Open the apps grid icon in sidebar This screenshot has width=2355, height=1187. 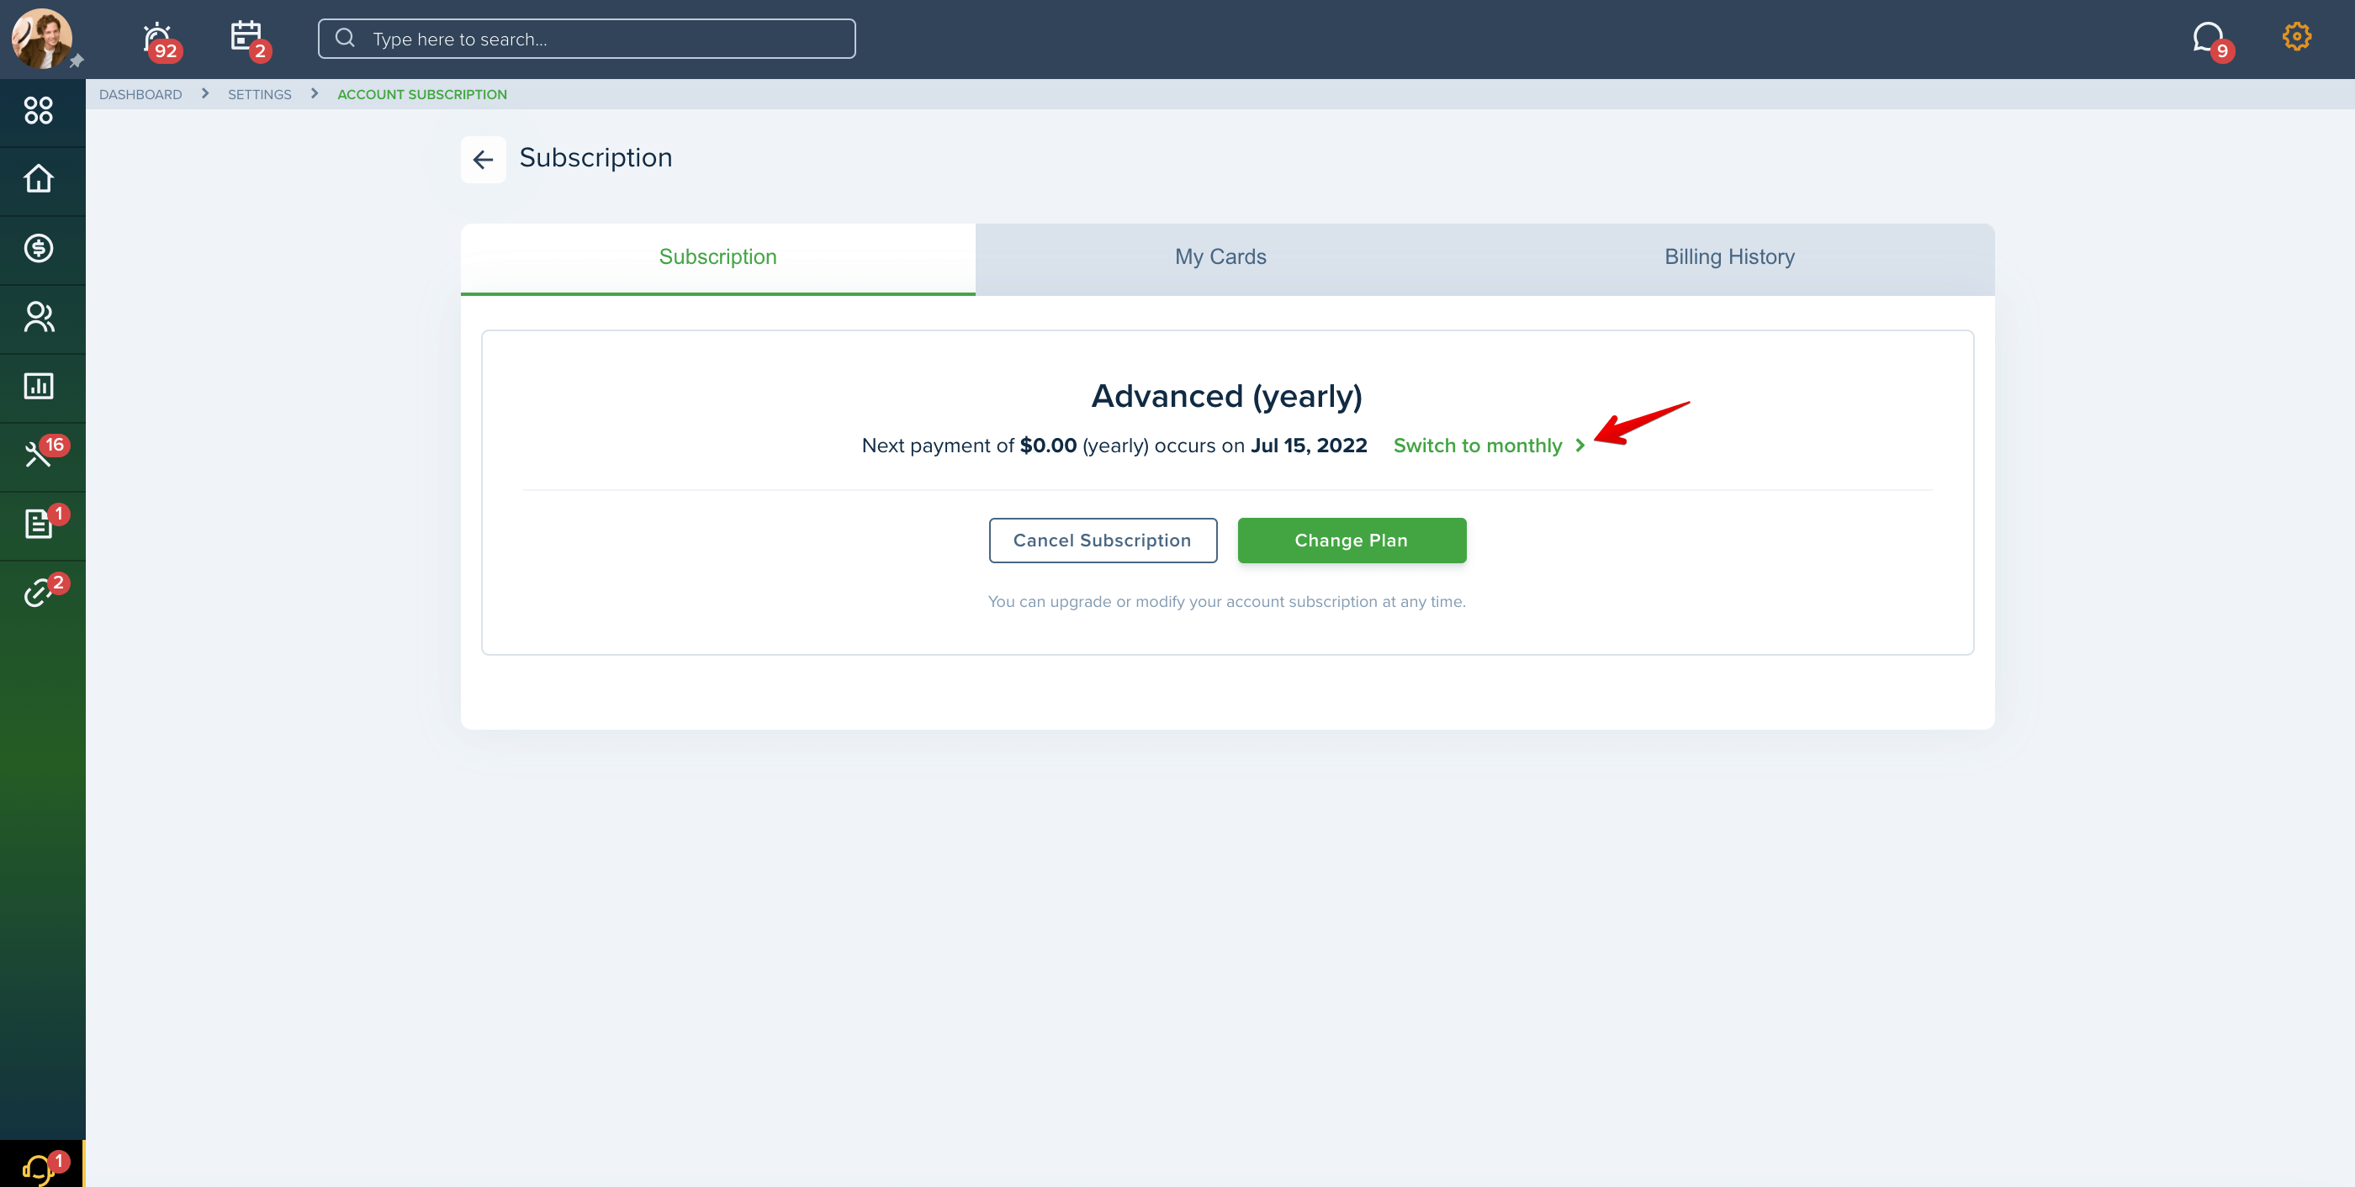pos(39,111)
